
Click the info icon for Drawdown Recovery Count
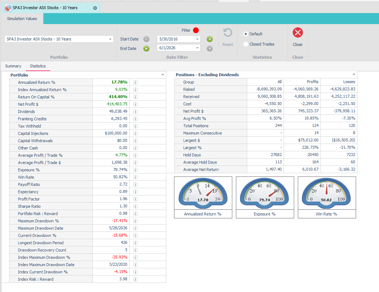coord(135,250)
